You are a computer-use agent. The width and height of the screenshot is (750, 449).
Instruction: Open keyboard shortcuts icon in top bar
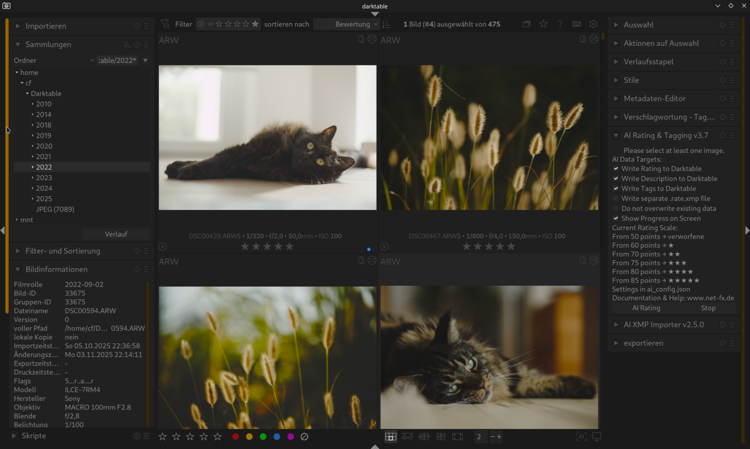click(x=577, y=24)
